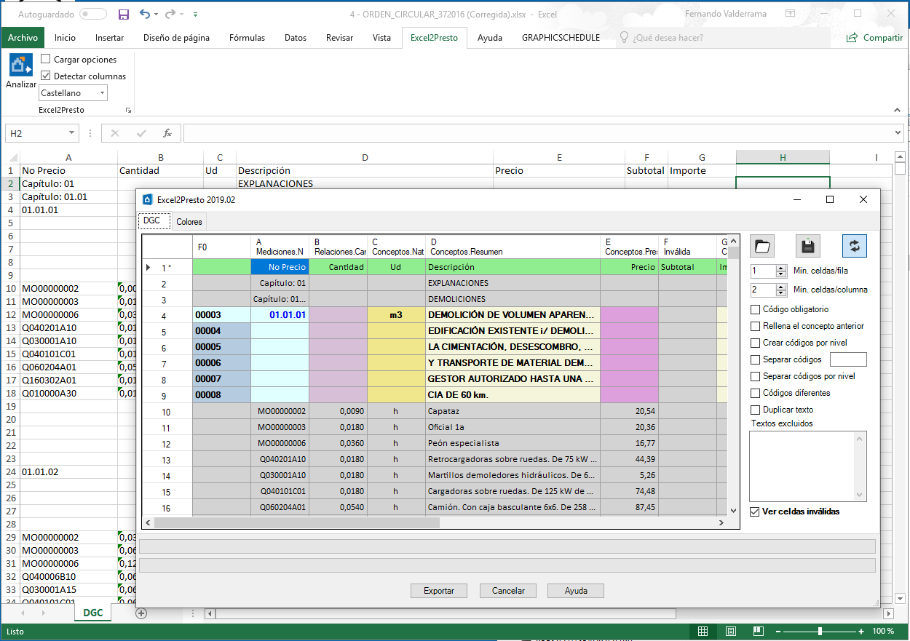Switch to Page Layout view in status bar
Viewport: 910px width, 641px height.
pos(732,631)
